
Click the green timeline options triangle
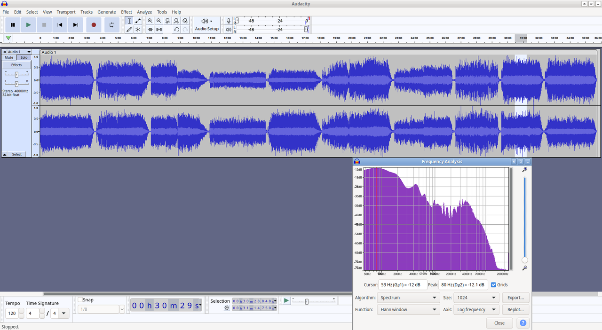tap(8, 38)
